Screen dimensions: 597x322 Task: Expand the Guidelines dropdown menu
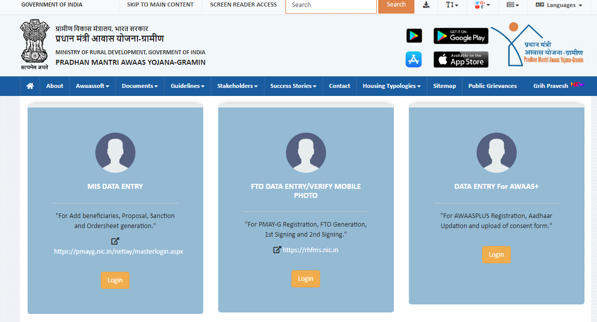(x=187, y=86)
